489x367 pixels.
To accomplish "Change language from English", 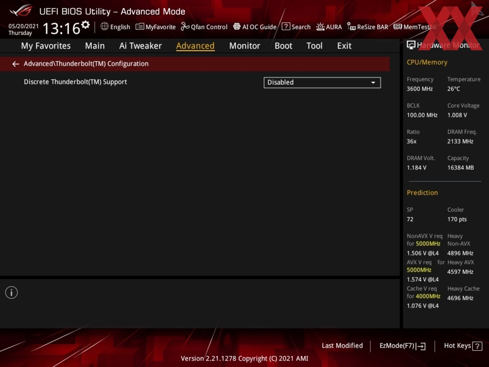I will point(120,27).
